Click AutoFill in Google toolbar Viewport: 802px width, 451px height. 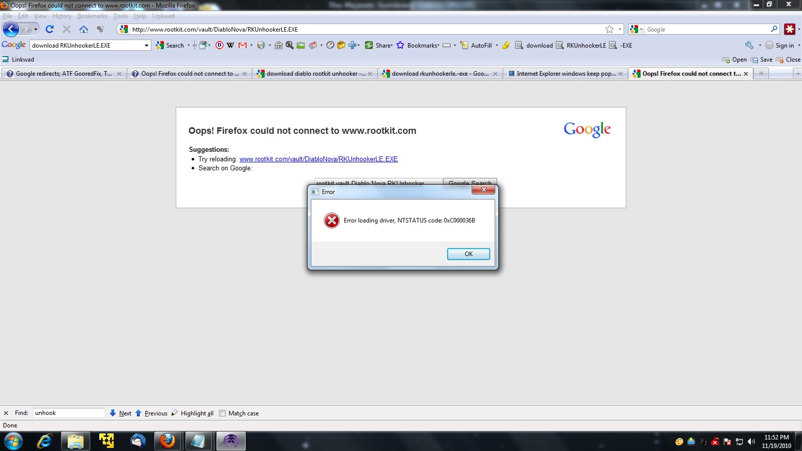(x=476, y=45)
